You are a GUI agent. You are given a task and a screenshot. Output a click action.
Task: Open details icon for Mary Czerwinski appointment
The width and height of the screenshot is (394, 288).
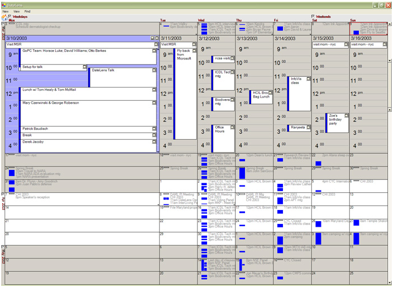tap(154, 103)
